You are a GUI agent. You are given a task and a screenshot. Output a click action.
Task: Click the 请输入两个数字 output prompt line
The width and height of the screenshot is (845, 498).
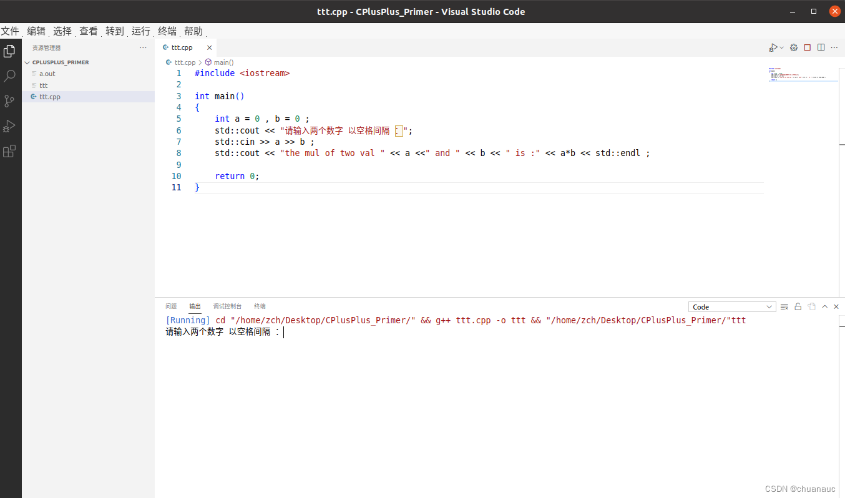(223, 332)
